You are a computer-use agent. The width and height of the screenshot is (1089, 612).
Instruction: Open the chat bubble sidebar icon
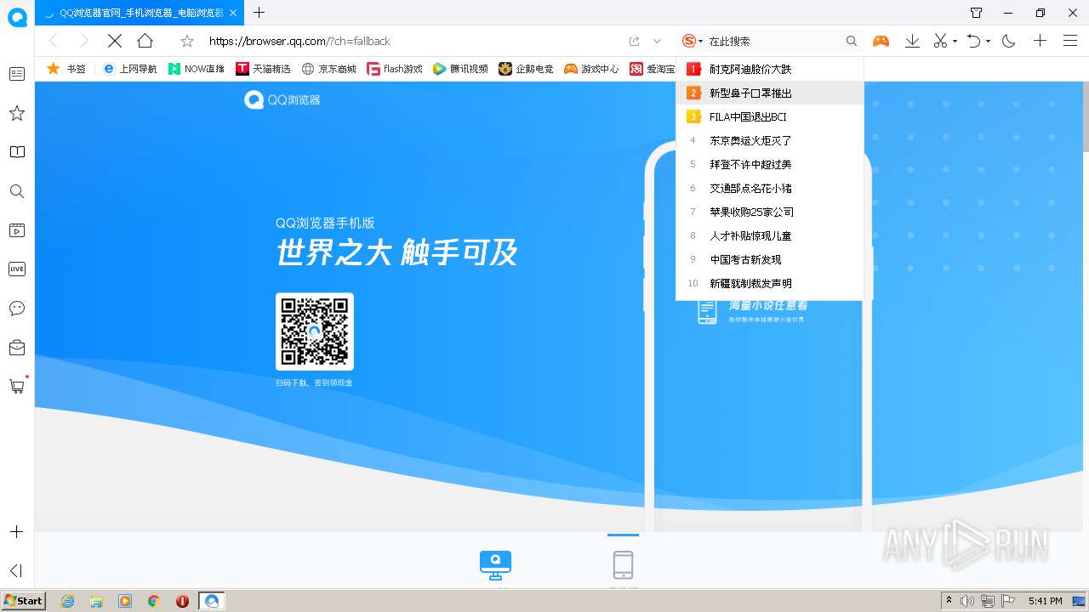tap(16, 309)
